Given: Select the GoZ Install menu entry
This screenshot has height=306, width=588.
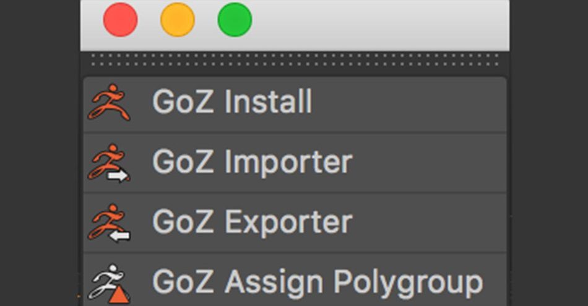Looking at the screenshot, I should (295, 104).
